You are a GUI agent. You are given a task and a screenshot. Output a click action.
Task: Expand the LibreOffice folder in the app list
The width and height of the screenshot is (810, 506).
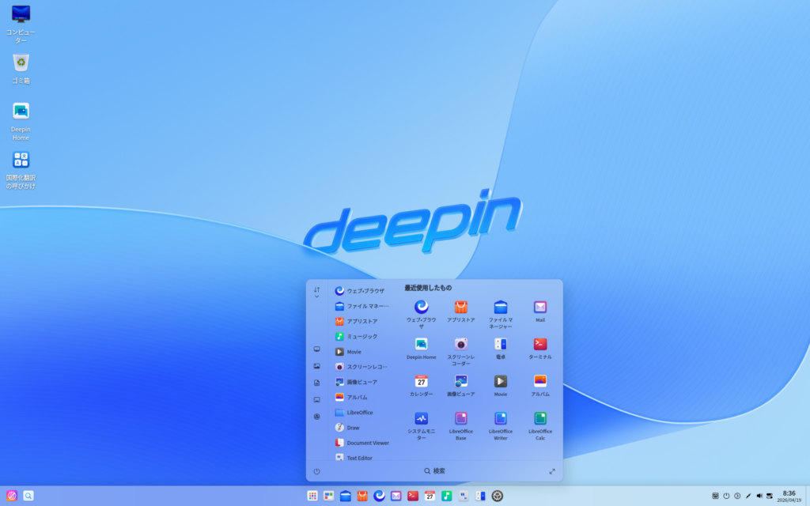pyautogui.click(x=360, y=413)
